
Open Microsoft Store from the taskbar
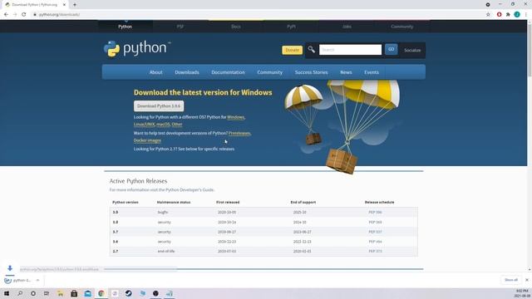click(74, 293)
